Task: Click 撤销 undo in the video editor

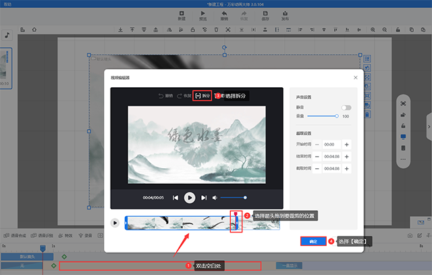Action: click(x=165, y=96)
